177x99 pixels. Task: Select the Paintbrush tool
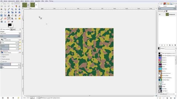2,18
